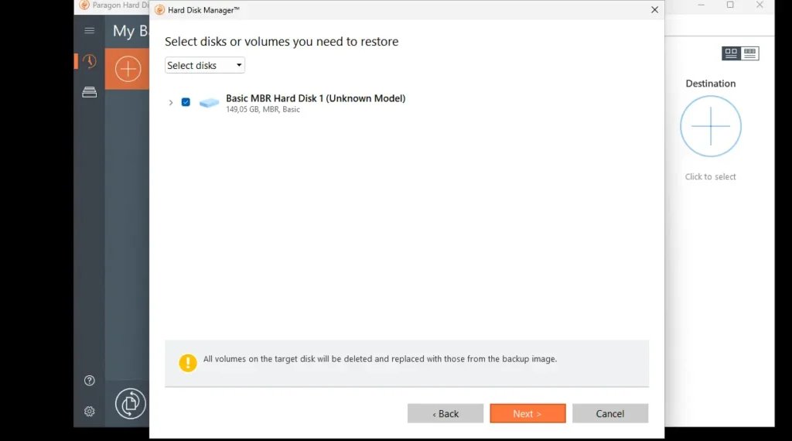
Task: Close the Hard Disk Manager dialog
Action: click(654, 10)
